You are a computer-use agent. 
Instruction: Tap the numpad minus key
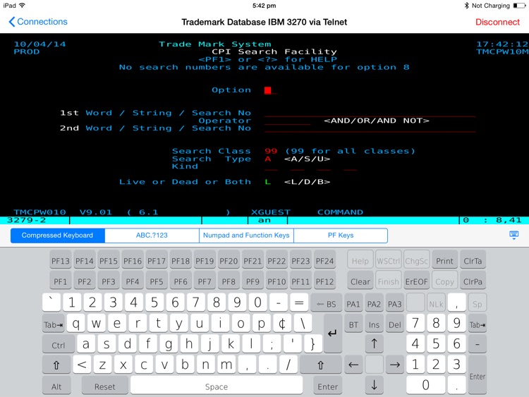click(478, 343)
